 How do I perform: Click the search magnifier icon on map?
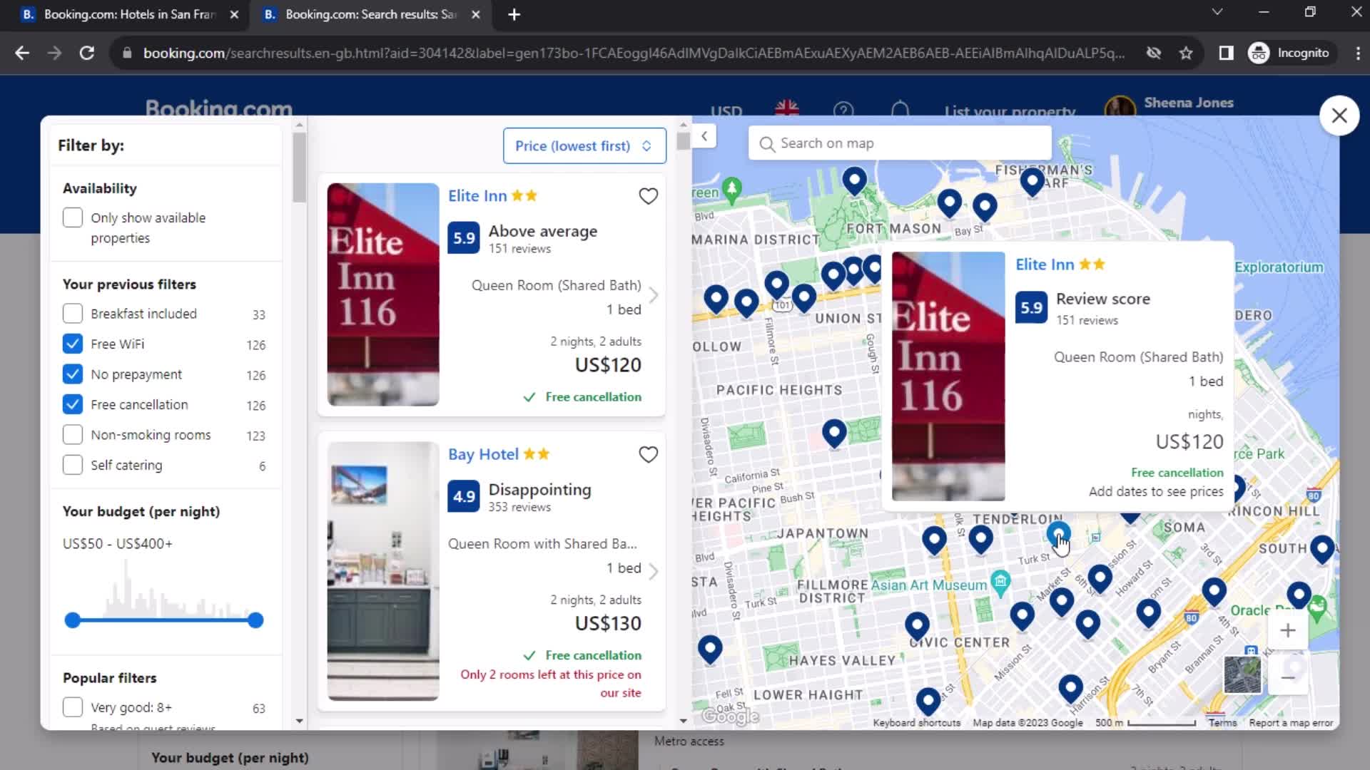point(767,144)
